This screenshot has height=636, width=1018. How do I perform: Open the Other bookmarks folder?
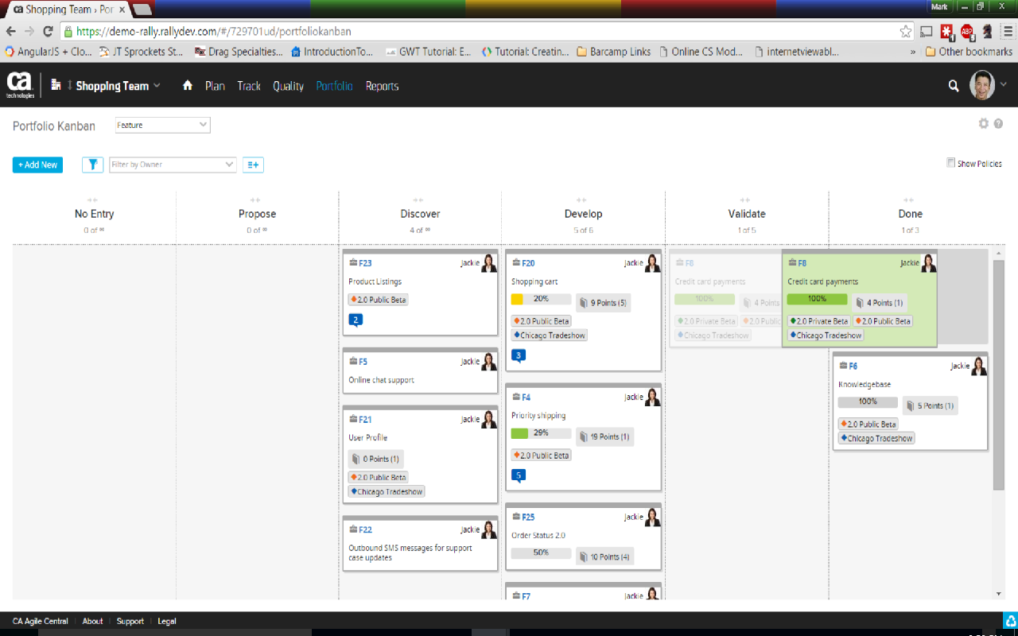969,52
